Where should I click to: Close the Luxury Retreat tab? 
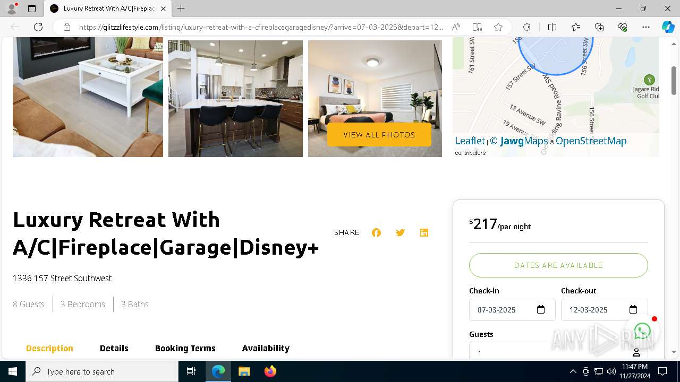[x=164, y=8]
